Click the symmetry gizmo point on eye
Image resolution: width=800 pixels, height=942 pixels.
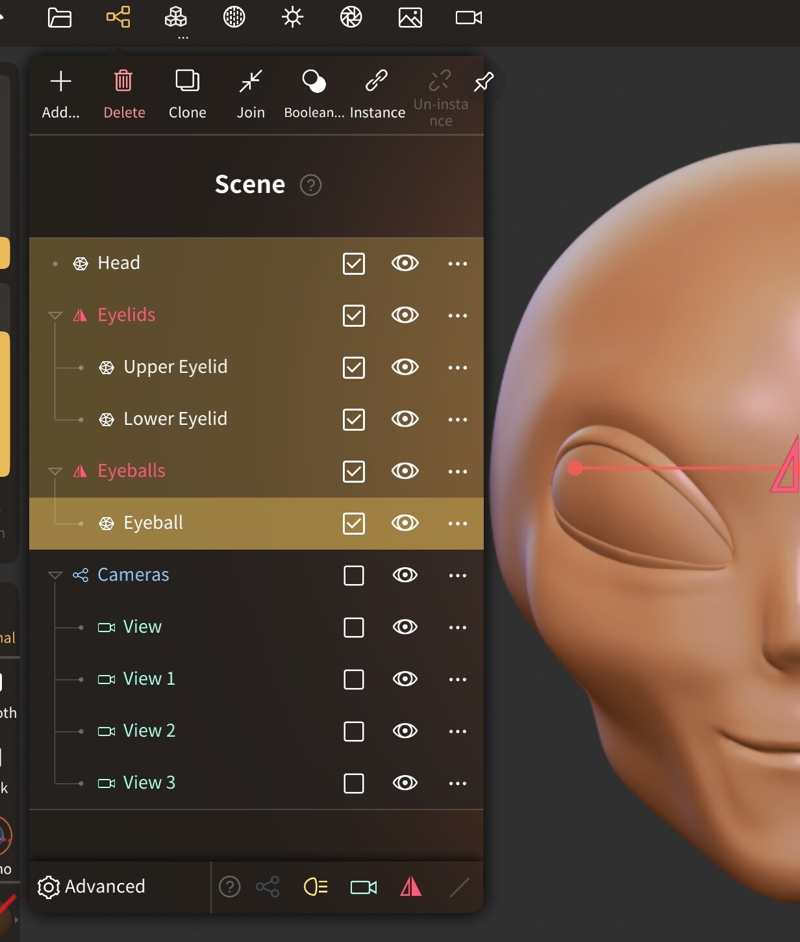(x=575, y=468)
